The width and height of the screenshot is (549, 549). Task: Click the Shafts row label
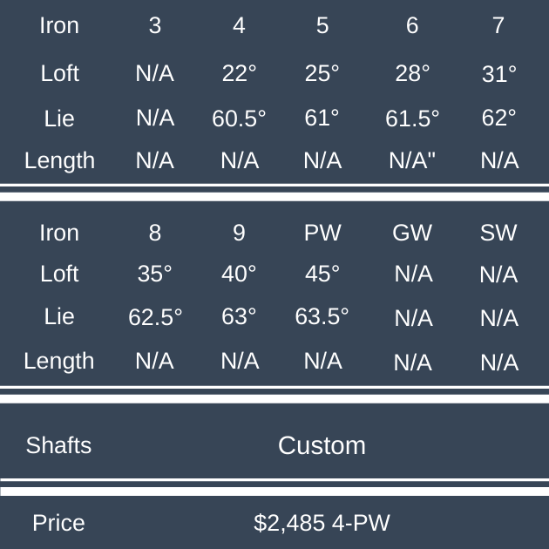pyautogui.click(x=58, y=445)
